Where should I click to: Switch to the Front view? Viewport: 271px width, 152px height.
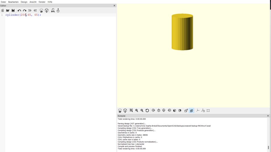coord(175,110)
